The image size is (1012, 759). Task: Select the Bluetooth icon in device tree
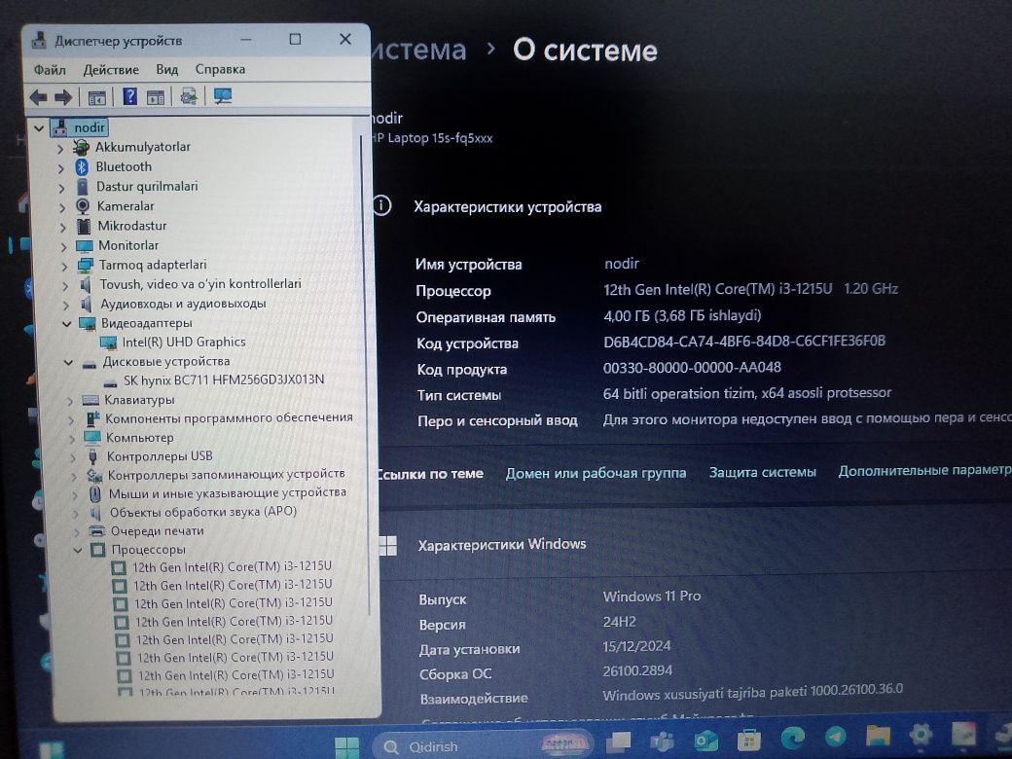tap(82, 167)
